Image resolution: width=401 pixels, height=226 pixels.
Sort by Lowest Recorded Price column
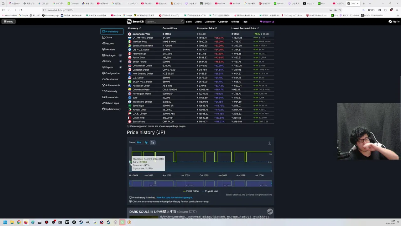245,28
